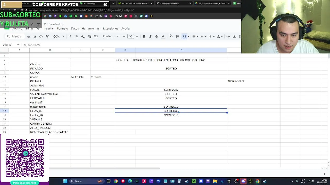The height and width of the screenshot is (185, 330).
Task: Expand the name box dropdown E18:F18
Action: [x=18, y=45]
